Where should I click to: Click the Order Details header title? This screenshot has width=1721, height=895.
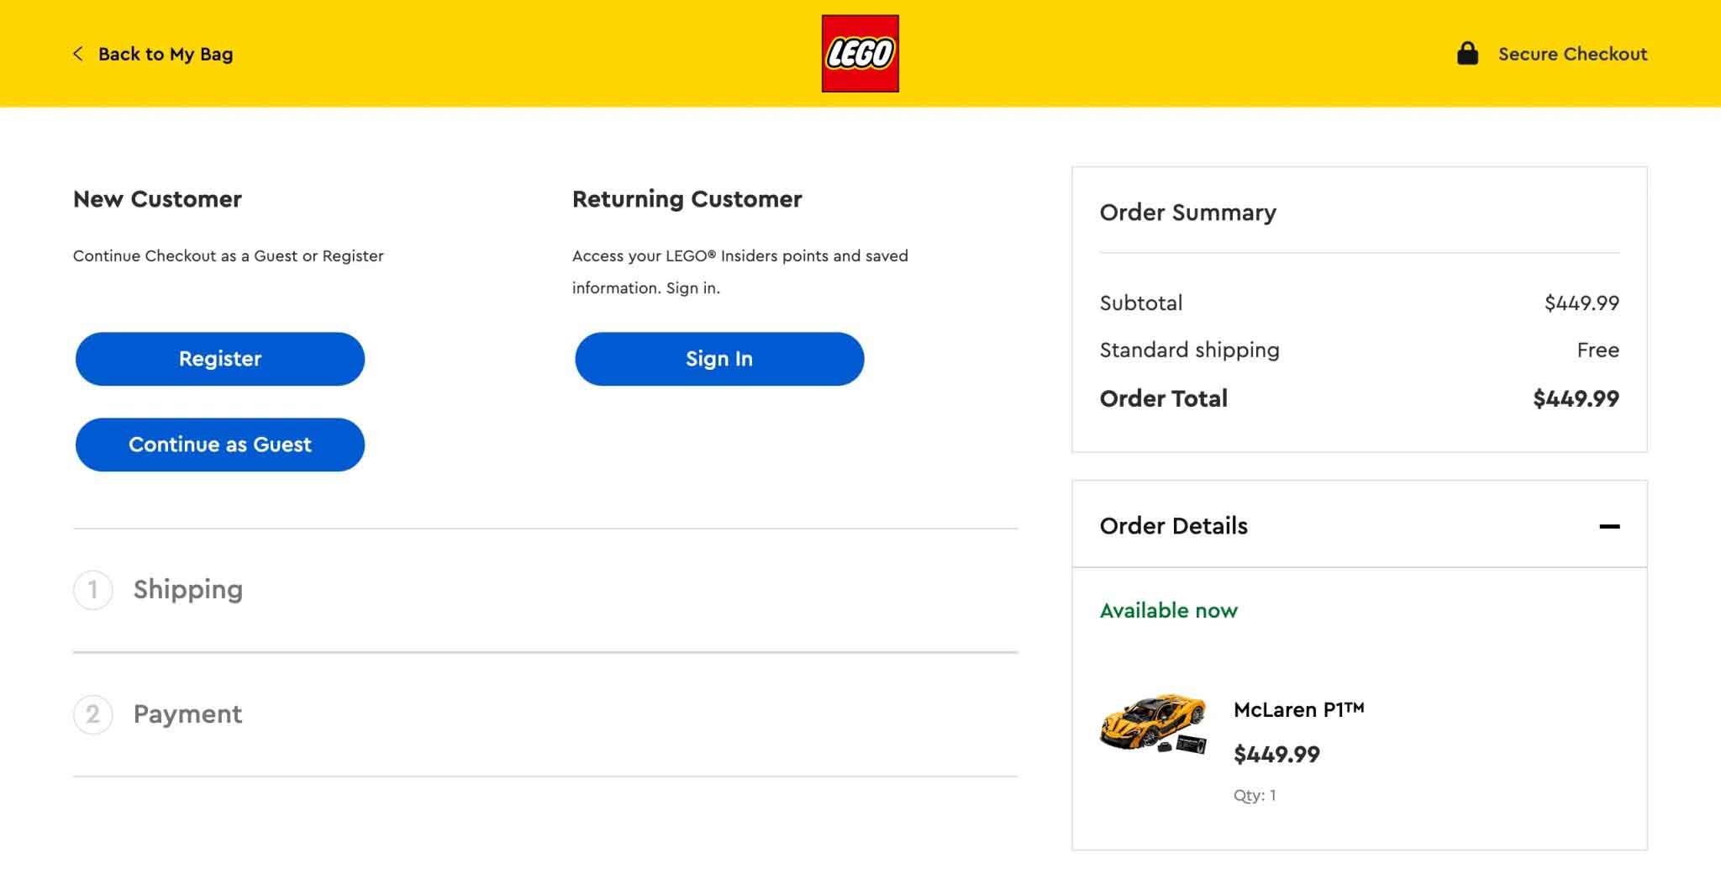1173,526
